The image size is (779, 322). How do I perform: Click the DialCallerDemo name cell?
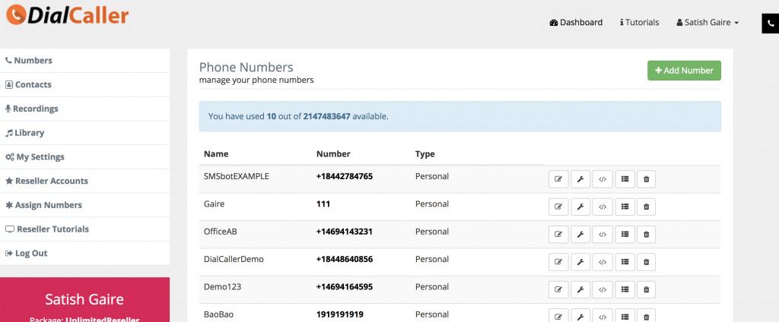pos(234,259)
